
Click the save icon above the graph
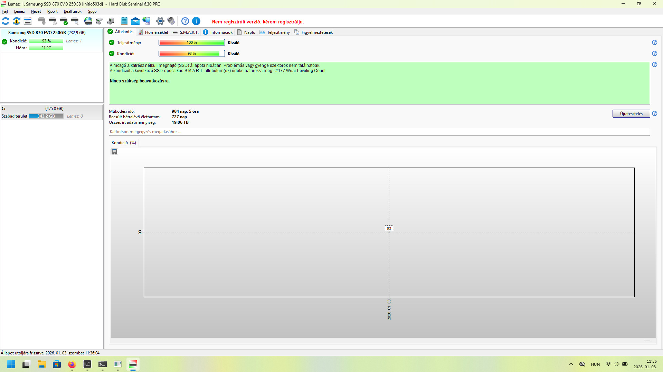point(114,152)
